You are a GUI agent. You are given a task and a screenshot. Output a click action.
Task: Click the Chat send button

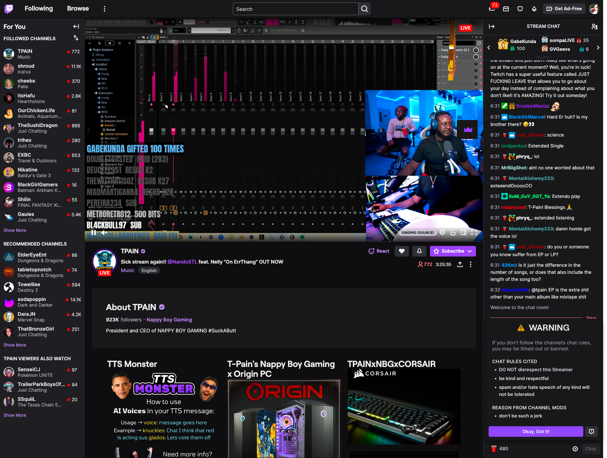(x=591, y=449)
